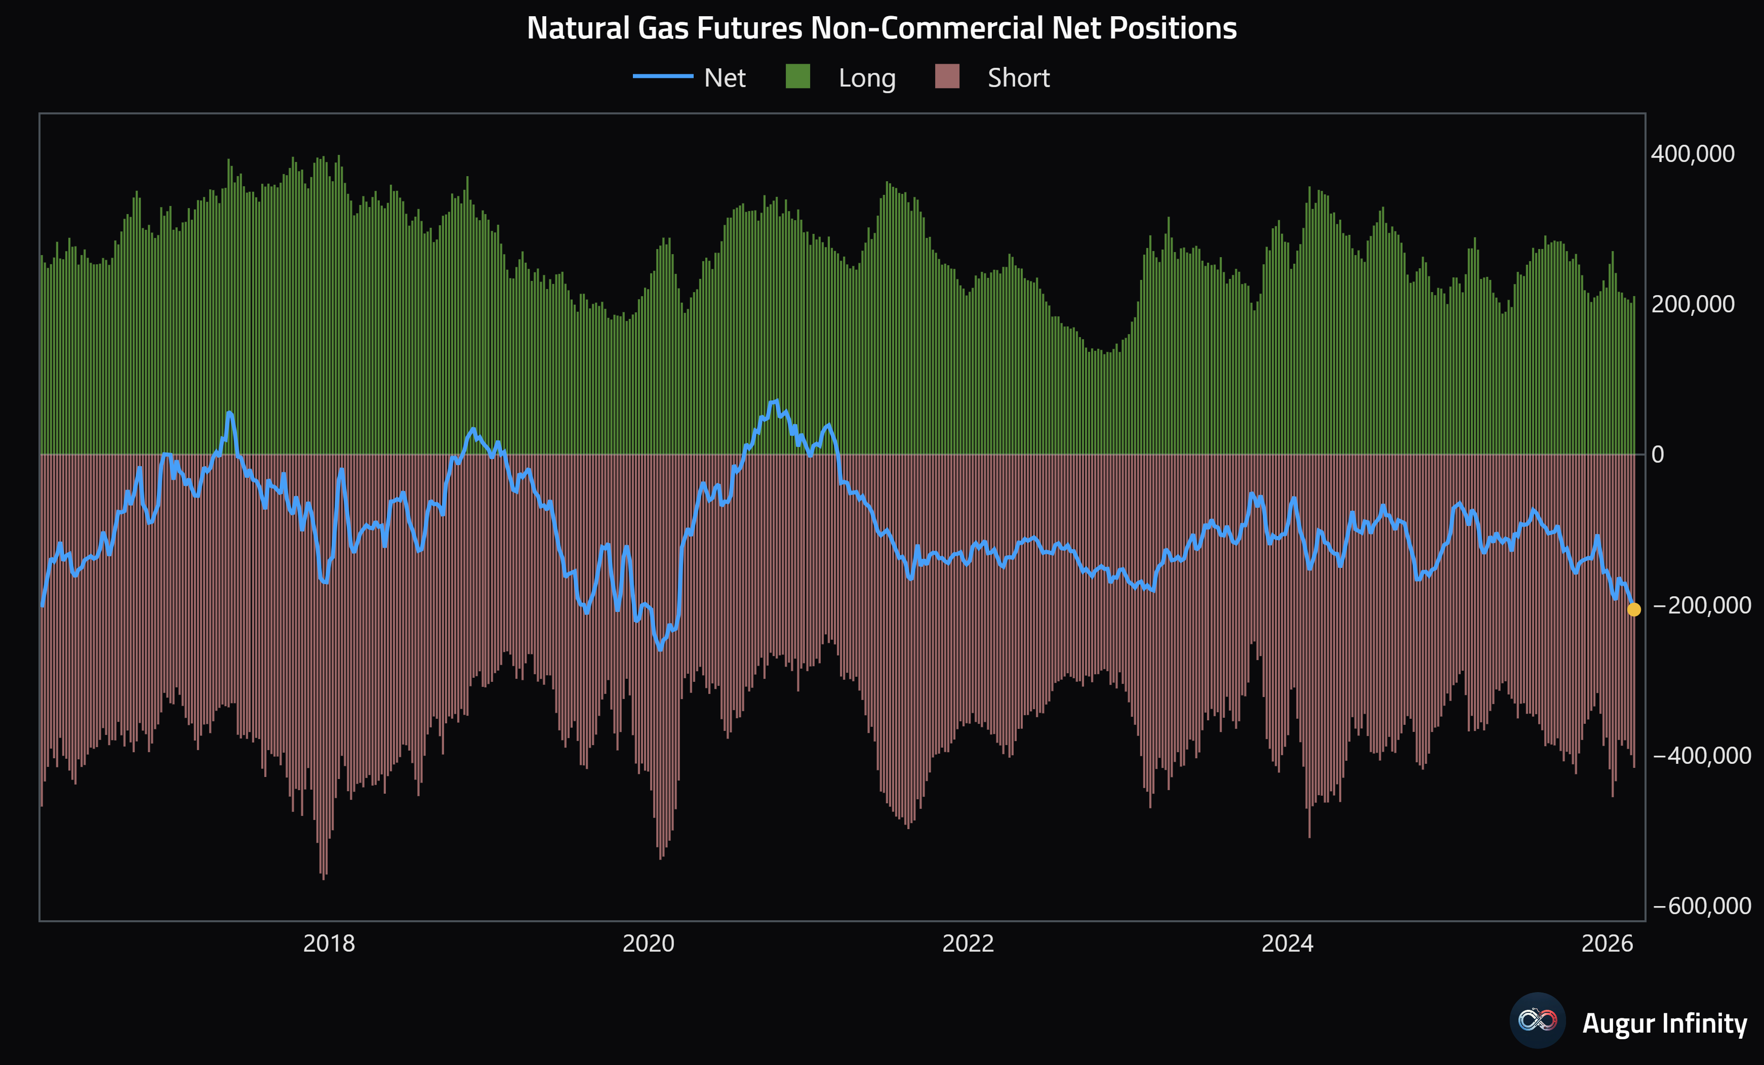Image resolution: width=1764 pixels, height=1065 pixels.
Task: Click the 0 y-axis label
Action: click(x=1658, y=455)
